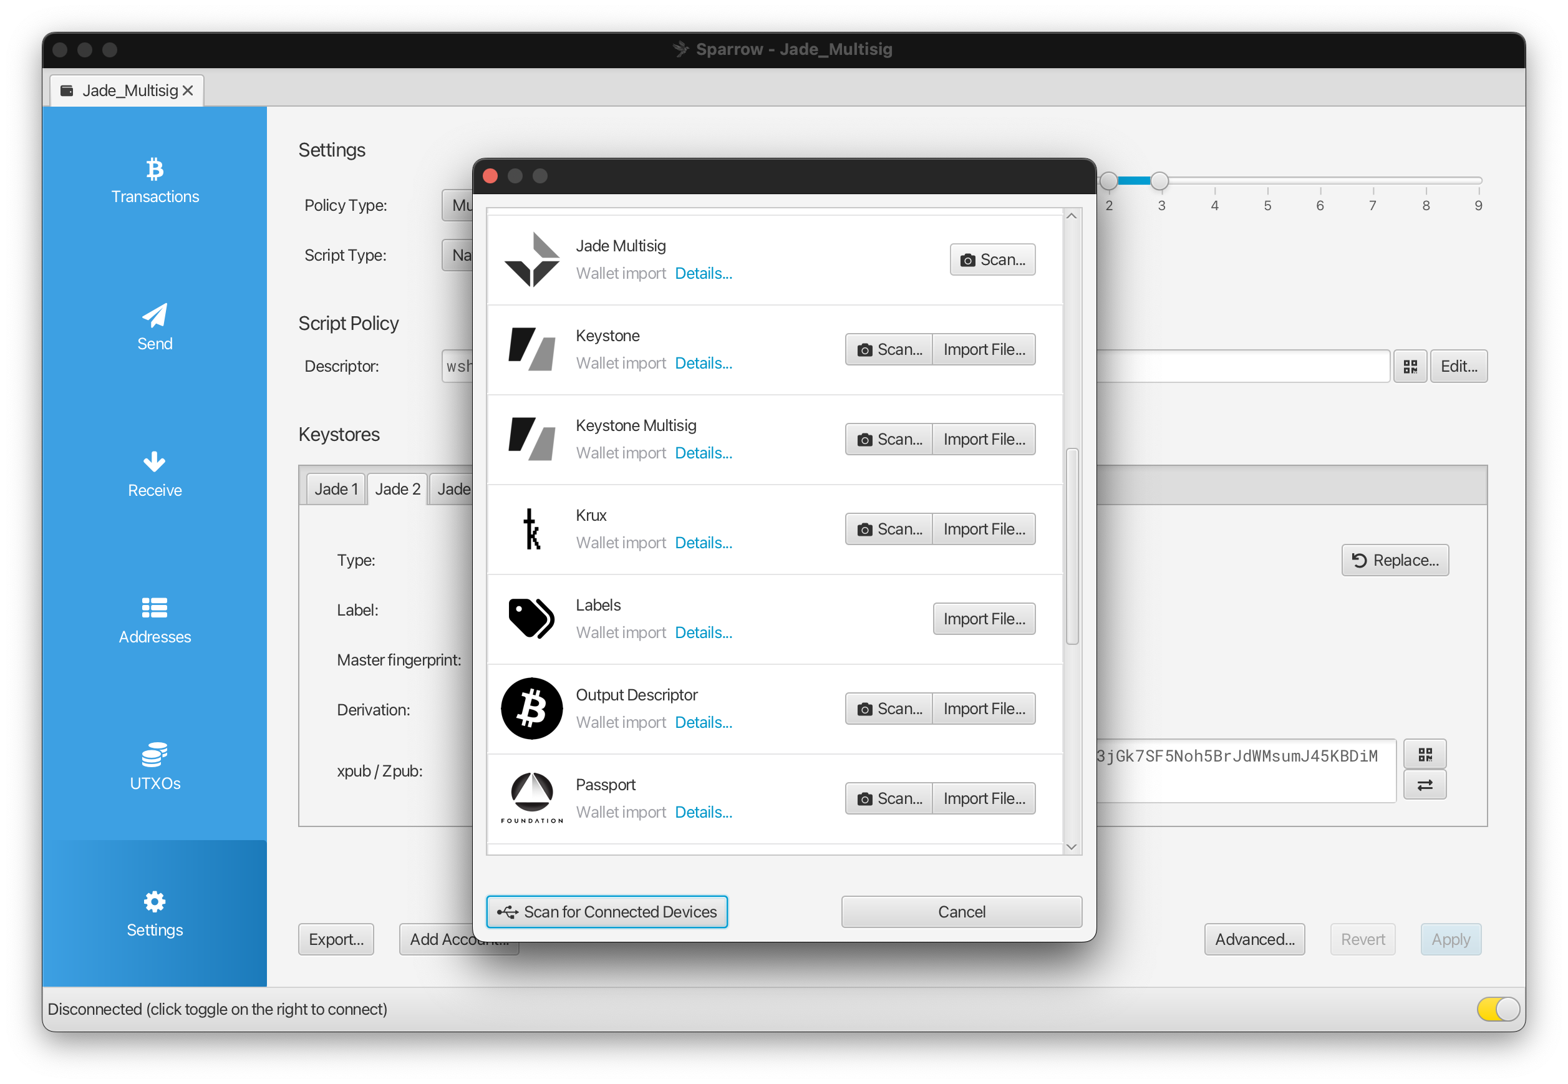Viewport: 1568px width, 1084px height.
Task: Click Scan for Connected Devices
Action: click(x=607, y=911)
